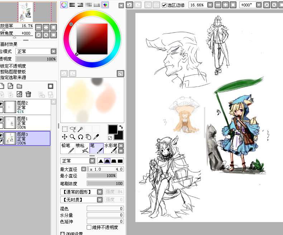Add a layer mask
283x235 pixels.
(51, 86)
